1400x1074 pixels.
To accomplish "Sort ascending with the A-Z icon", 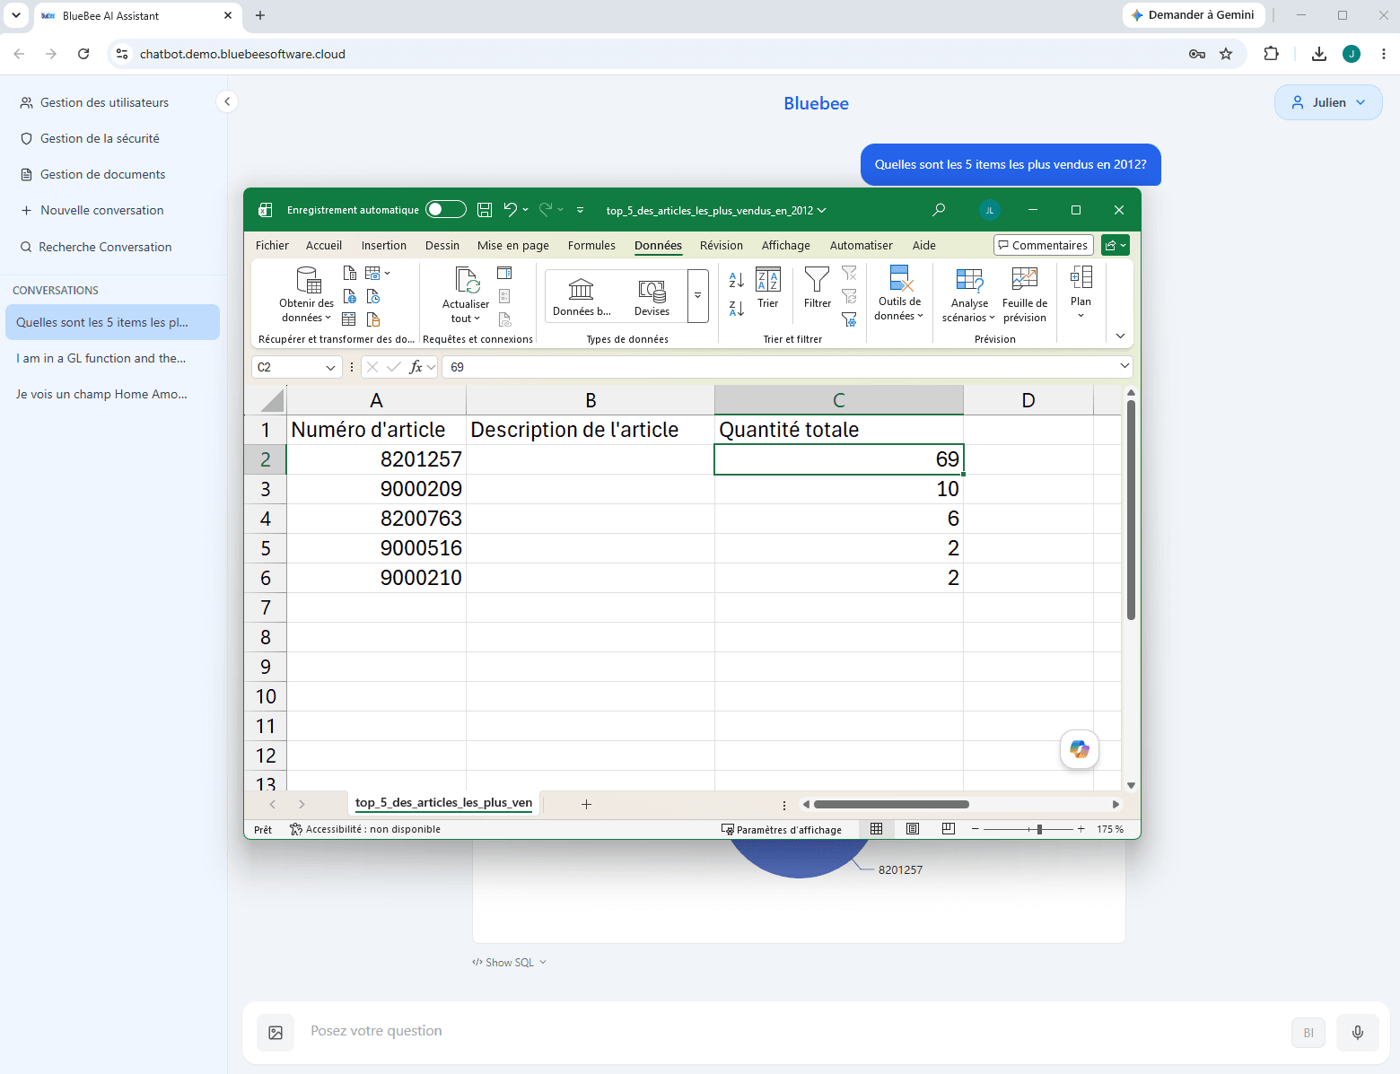I will pos(737,280).
